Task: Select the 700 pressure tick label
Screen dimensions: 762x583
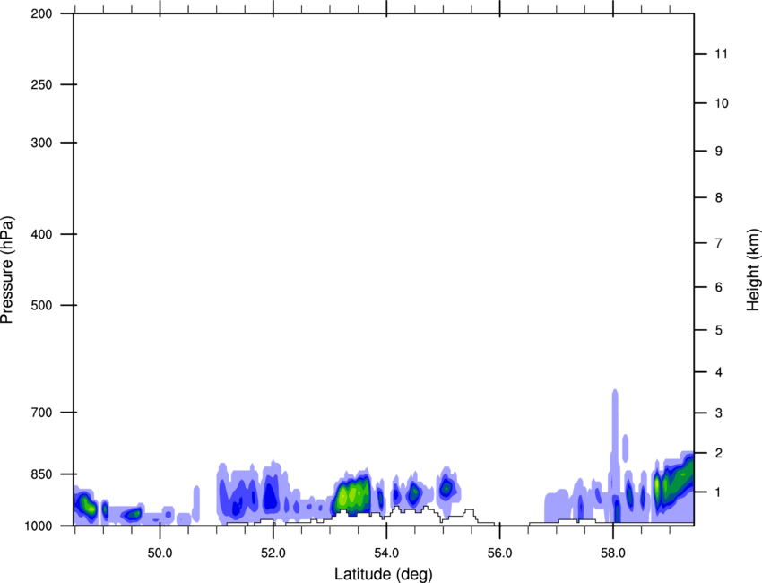Action: [41, 413]
